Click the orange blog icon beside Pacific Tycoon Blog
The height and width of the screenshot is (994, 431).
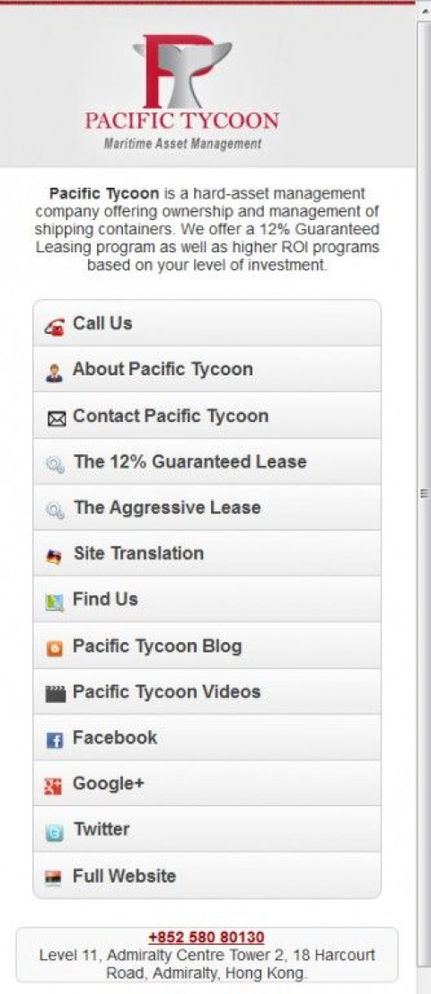55,648
